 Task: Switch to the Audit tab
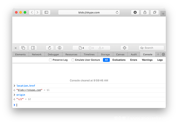pos(134,54)
